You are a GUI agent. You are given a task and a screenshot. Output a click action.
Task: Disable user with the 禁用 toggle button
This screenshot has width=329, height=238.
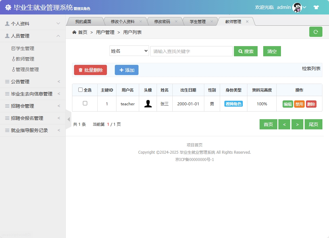pyautogui.click(x=300, y=104)
